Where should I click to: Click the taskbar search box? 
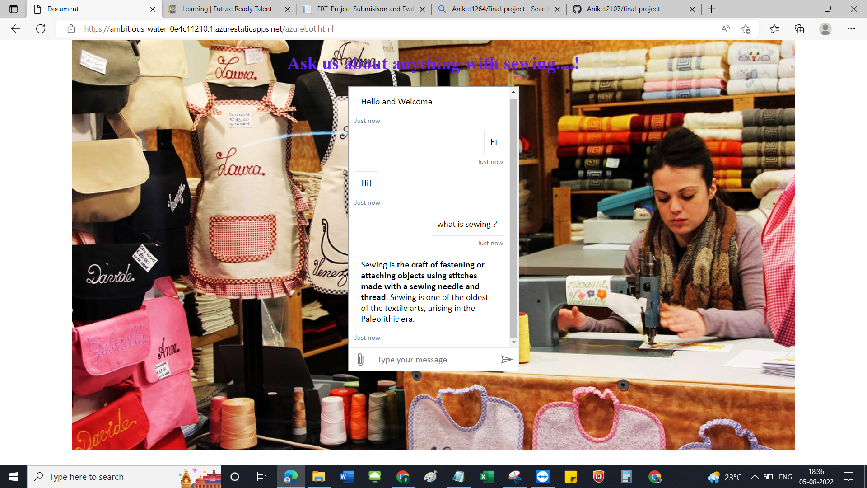[125, 477]
